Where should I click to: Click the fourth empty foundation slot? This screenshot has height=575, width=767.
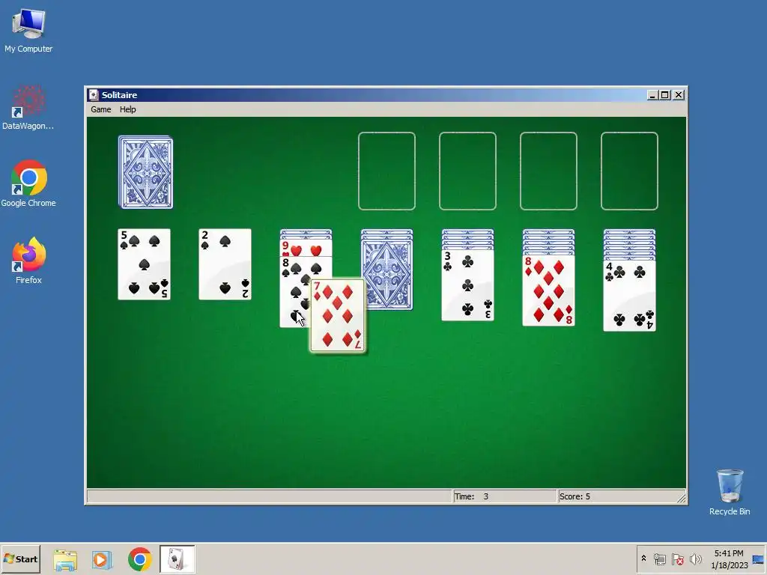629,171
